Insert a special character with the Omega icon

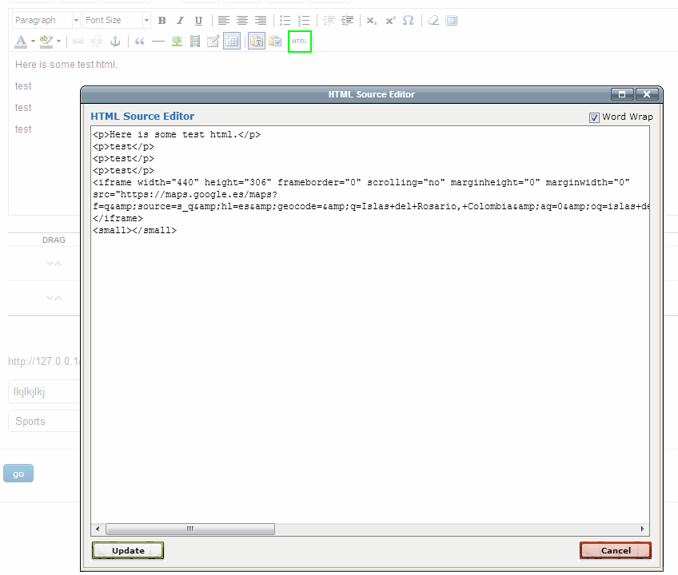pos(409,21)
